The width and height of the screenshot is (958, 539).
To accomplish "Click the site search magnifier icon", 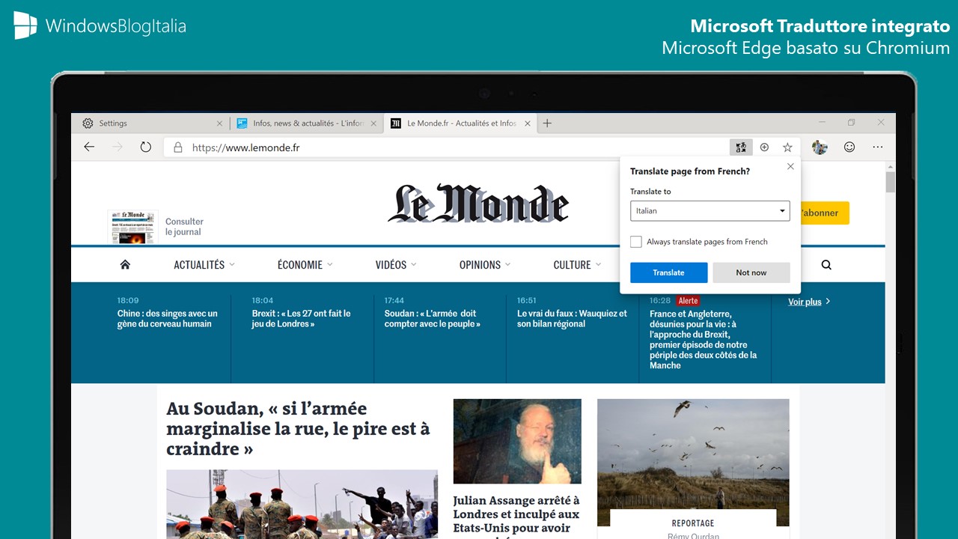I will click(826, 265).
